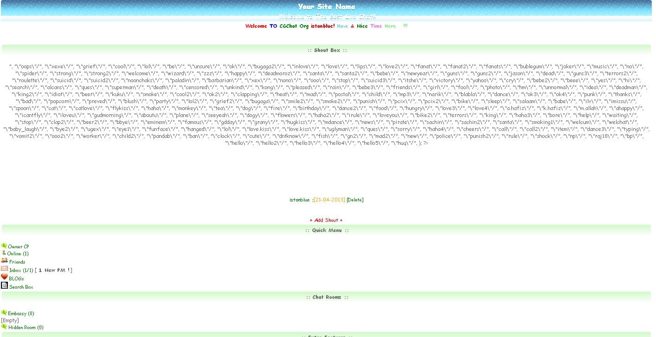Image resolution: width=656 pixels, height=337 pixels.
Task: Delete the istanblue shout entry
Action: pos(355,200)
